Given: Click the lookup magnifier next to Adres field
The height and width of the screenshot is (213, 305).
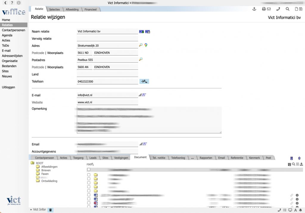Looking at the screenshot, I should click(x=141, y=45).
